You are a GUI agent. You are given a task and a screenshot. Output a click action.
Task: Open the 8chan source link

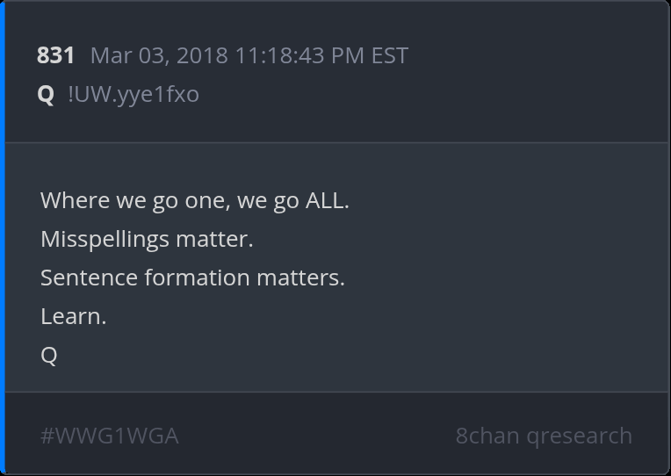pos(487,436)
